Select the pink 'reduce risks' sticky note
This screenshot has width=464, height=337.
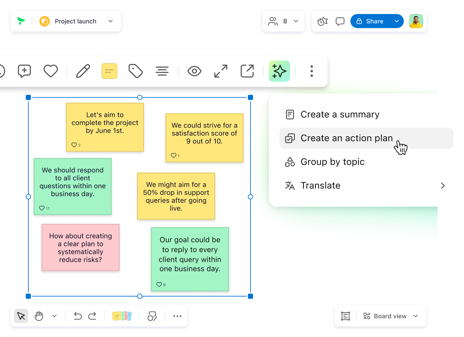point(80,247)
